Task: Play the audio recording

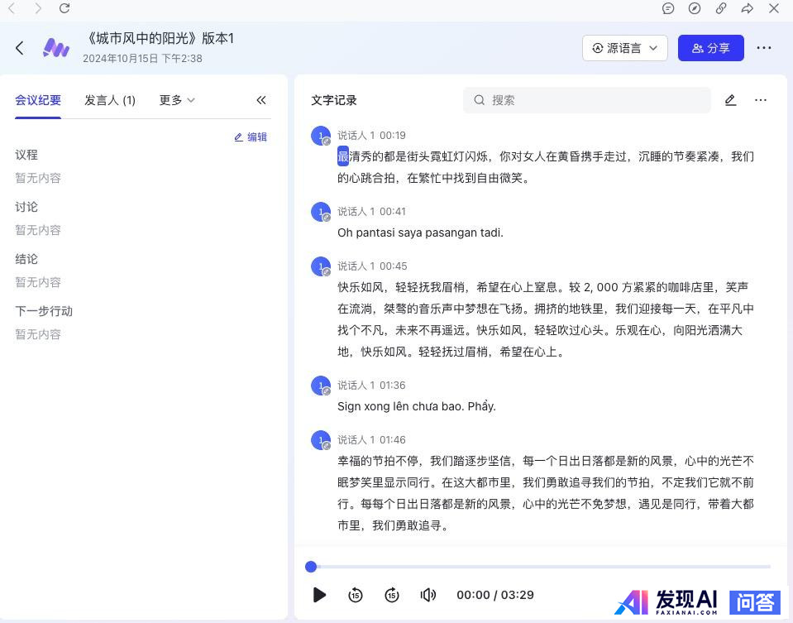Action: pyautogui.click(x=319, y=595)
